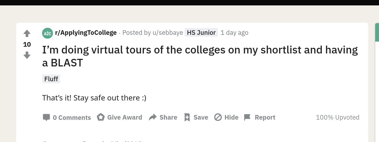Click the HS Junior user flair
379x142 pixels.
coord(201,33)
